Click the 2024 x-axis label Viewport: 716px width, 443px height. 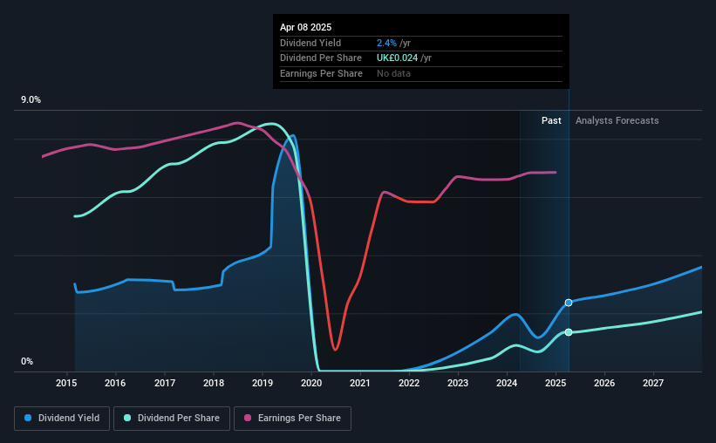pyautogui.click(x=507, y=383)
